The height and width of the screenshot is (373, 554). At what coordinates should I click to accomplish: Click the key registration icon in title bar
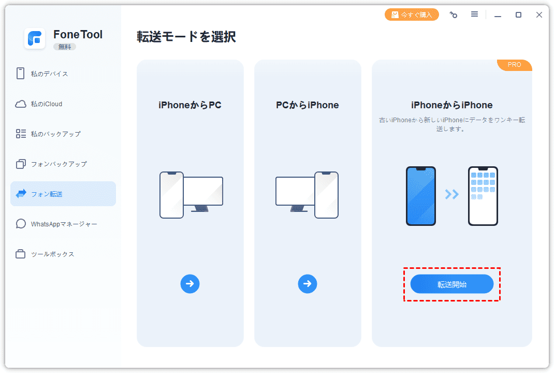(x=454, y=15)
